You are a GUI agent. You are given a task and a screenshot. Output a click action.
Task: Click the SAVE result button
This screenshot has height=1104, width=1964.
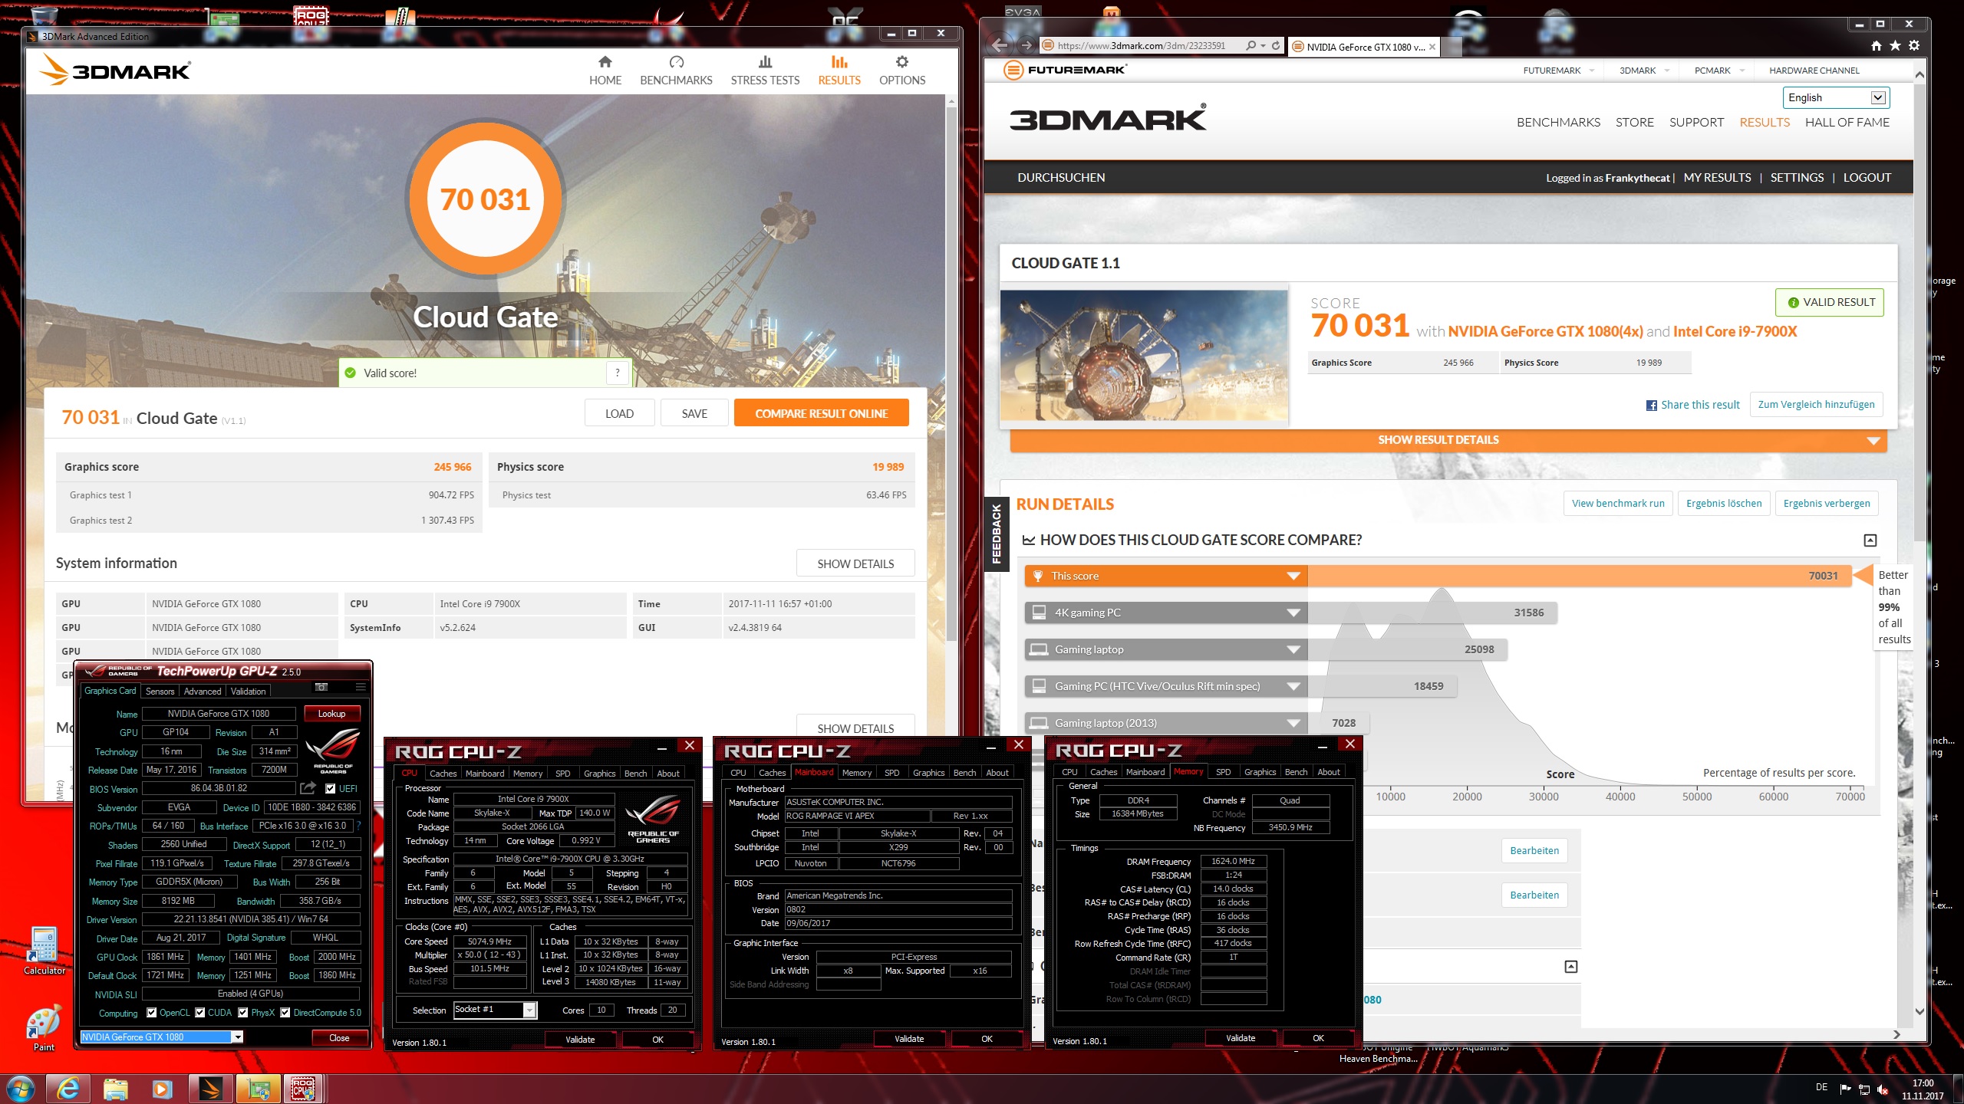coord(694,412)
